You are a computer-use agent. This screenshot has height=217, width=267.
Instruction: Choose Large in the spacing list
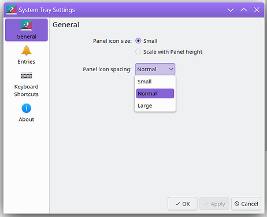pos(155,105)
